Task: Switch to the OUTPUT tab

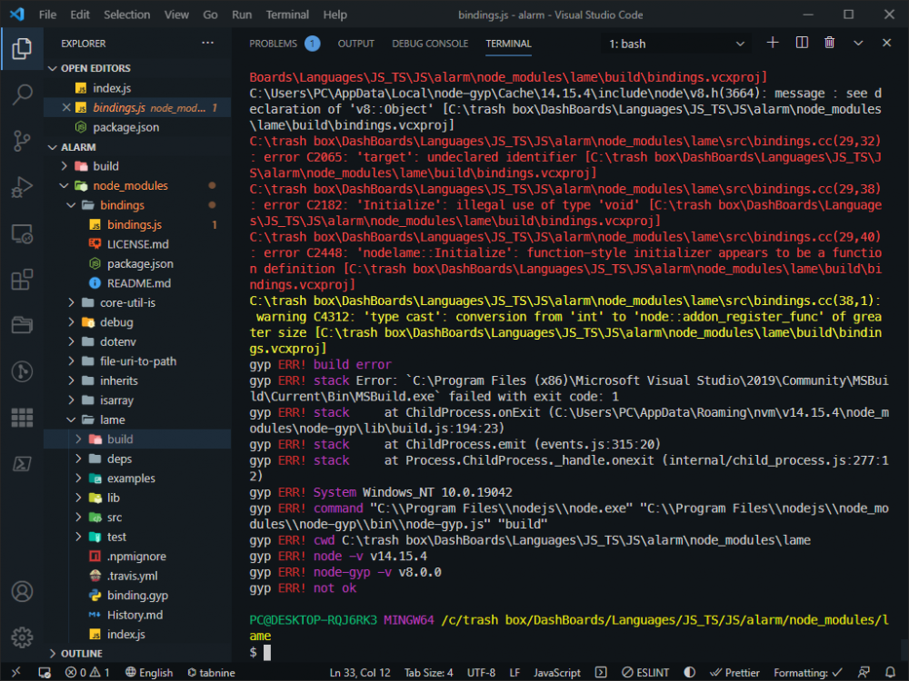Action: [356, 44]
